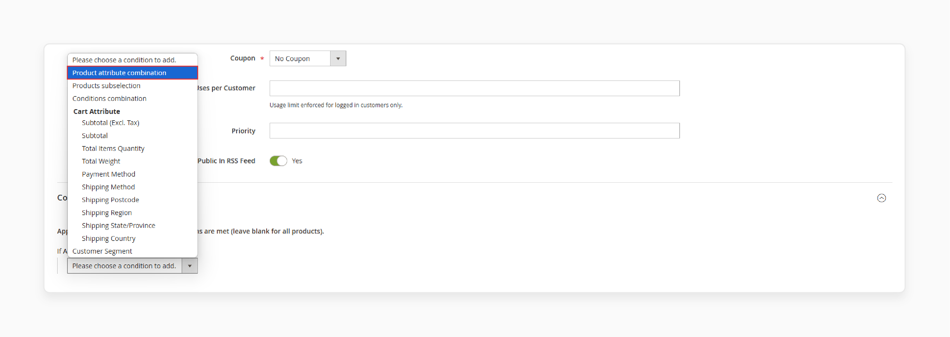Click the 'Priority' field label

point(243,131)
